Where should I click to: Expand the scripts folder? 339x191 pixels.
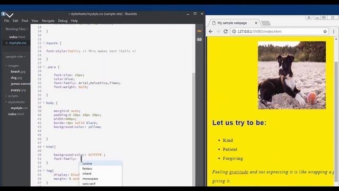(x=6, y=96)
